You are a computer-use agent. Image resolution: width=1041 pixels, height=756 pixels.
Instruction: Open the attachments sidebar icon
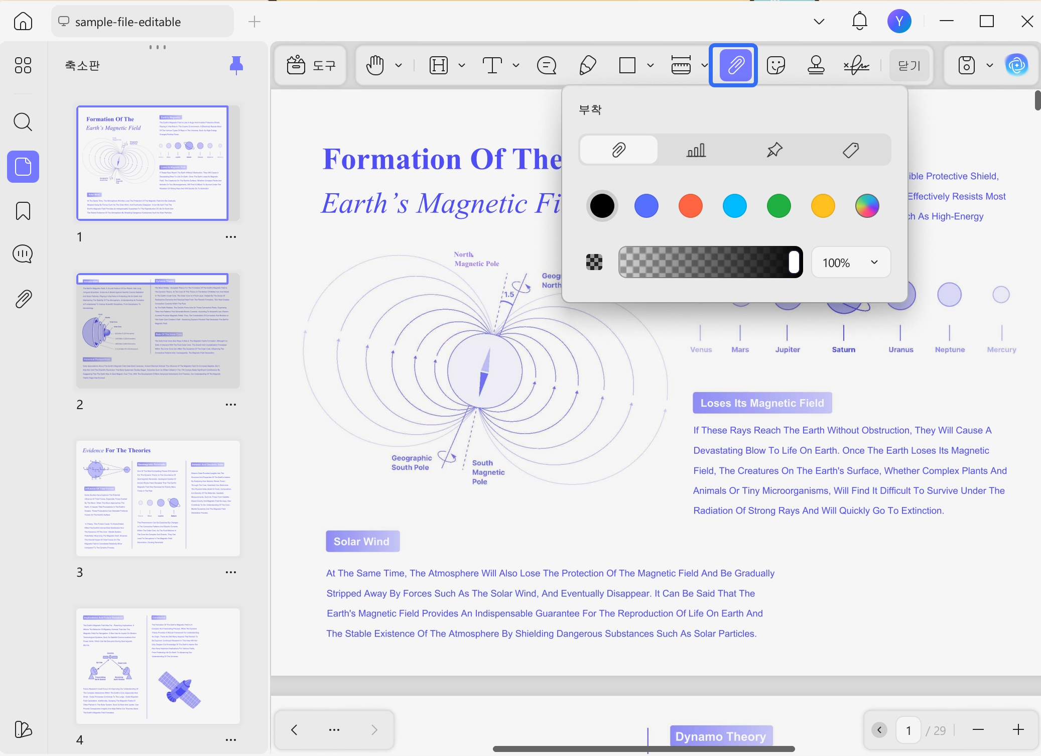23,299
